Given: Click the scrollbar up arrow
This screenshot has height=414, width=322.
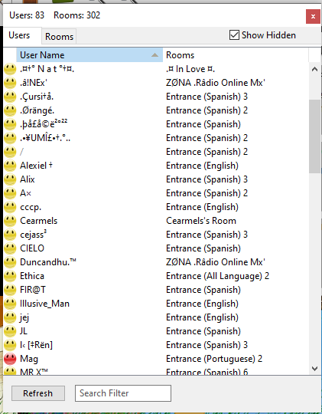Looking at the screenshot, I should tap(314, 69).
